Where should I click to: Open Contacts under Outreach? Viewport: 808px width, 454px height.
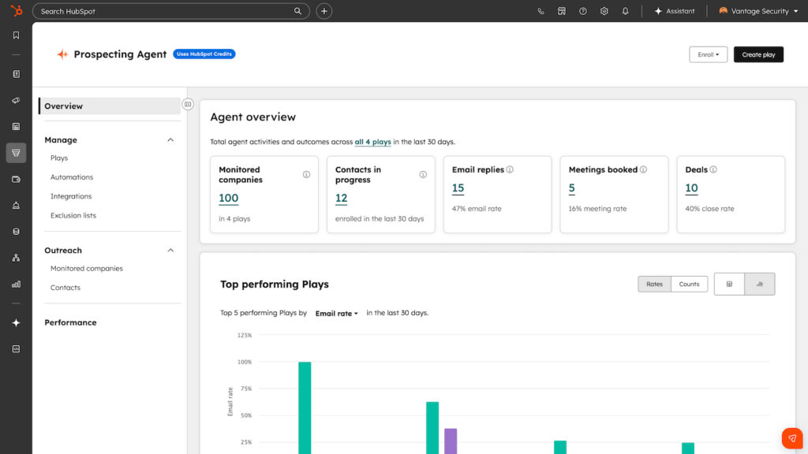pos(65,287)
